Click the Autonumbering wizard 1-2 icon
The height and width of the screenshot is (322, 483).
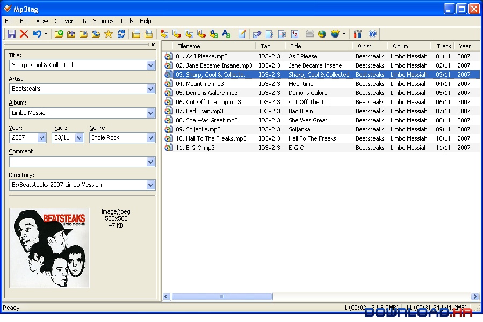pyautogui.click(x=295, y=34)
